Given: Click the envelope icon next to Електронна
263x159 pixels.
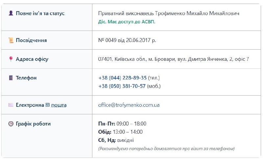Looking at the screenshot, I should [11, 105].
